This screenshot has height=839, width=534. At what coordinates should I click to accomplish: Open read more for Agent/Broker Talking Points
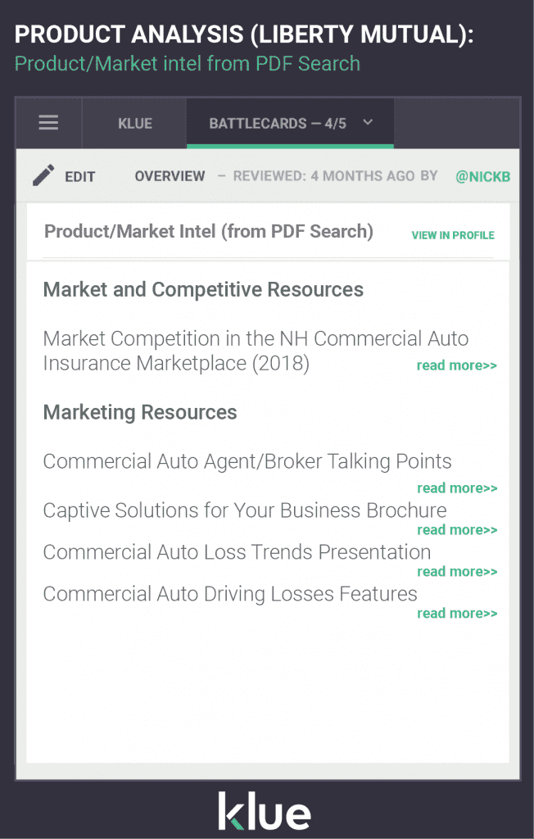pos(456,488)
